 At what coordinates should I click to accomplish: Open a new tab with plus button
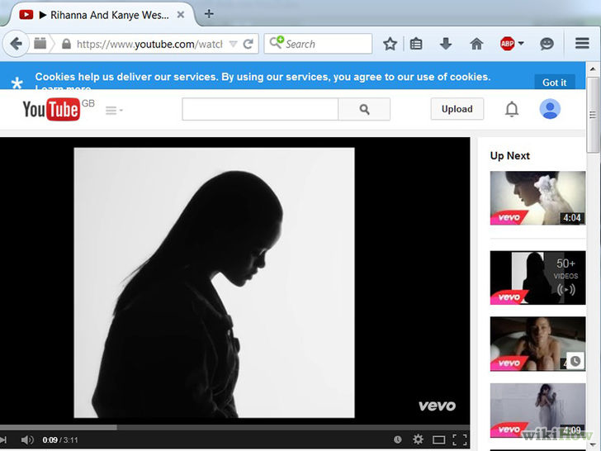pos(209,14)
